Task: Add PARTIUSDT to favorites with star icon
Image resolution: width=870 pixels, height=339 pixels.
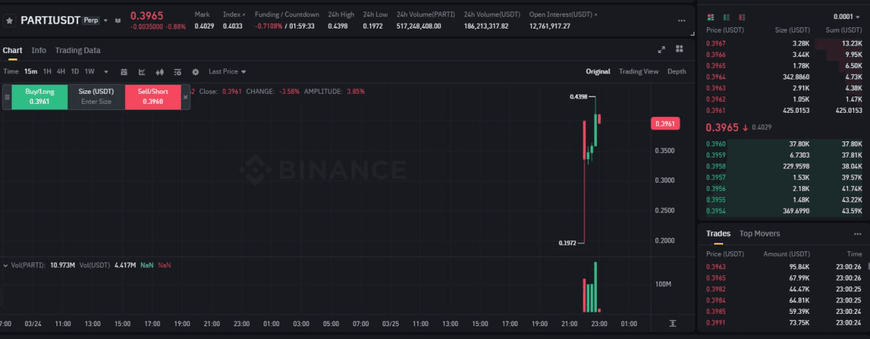Action: [10, 20]
